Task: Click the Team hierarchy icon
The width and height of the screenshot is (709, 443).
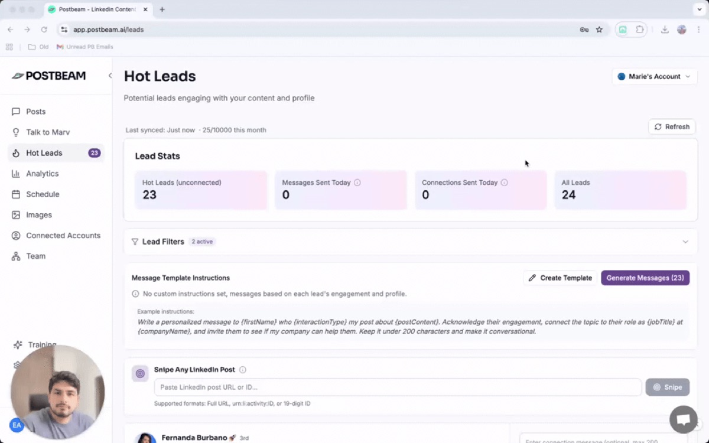Action: tap(16, 256)
